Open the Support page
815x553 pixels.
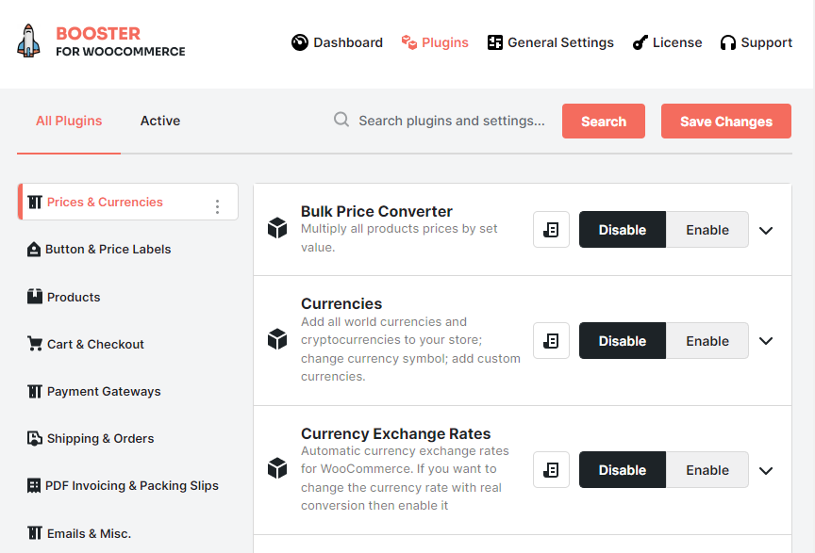[757, 42]
